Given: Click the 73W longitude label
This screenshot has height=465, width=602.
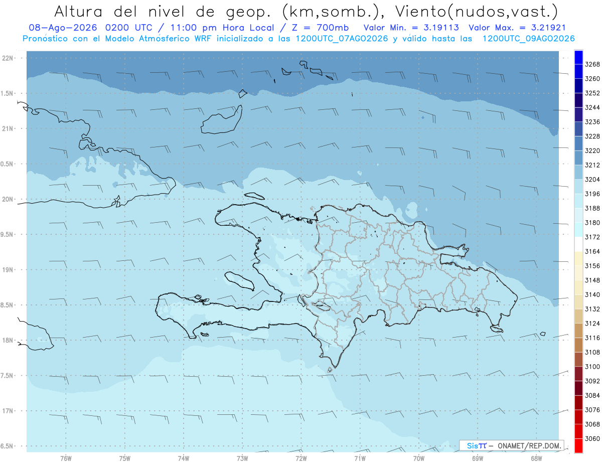Looking at the screenshot, I should point(242,458).
